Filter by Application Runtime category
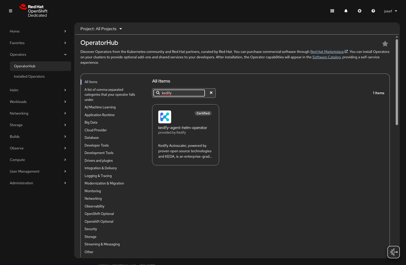The height and width of the screenshot is (265, 406). click(x=100, y=115)
